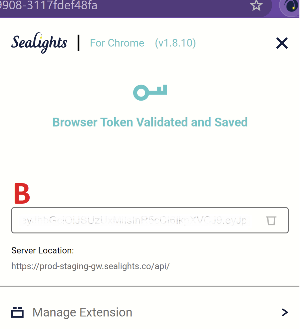Click the "For Chrome" label
Screen dimensions: 300x331
click(117, 43)
